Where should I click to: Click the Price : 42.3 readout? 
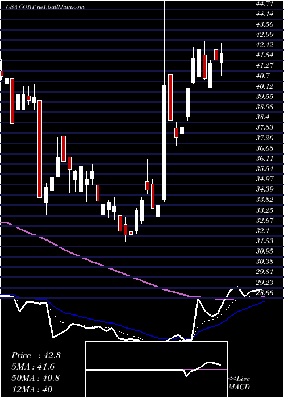tap(36, 355)
